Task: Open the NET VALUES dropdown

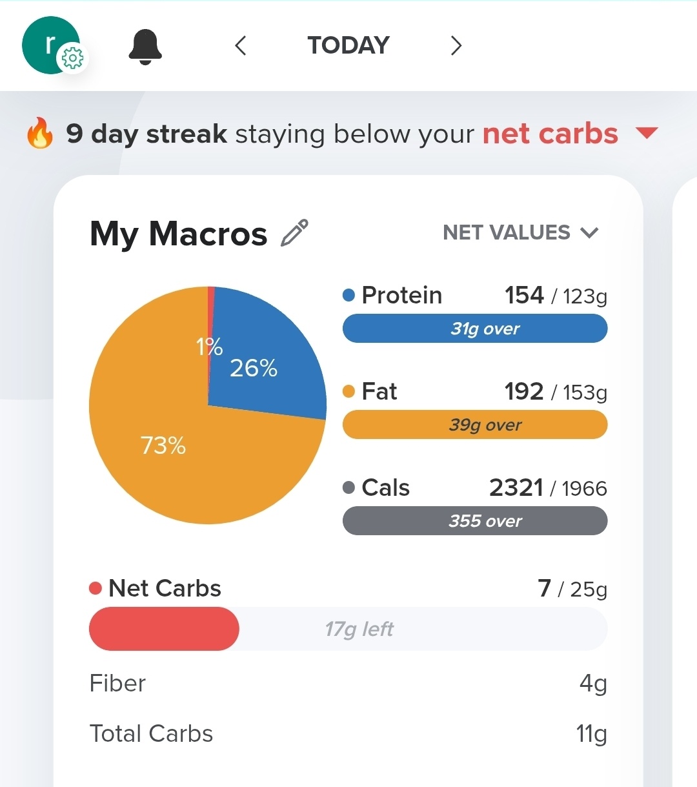Action: click(521, 232)
